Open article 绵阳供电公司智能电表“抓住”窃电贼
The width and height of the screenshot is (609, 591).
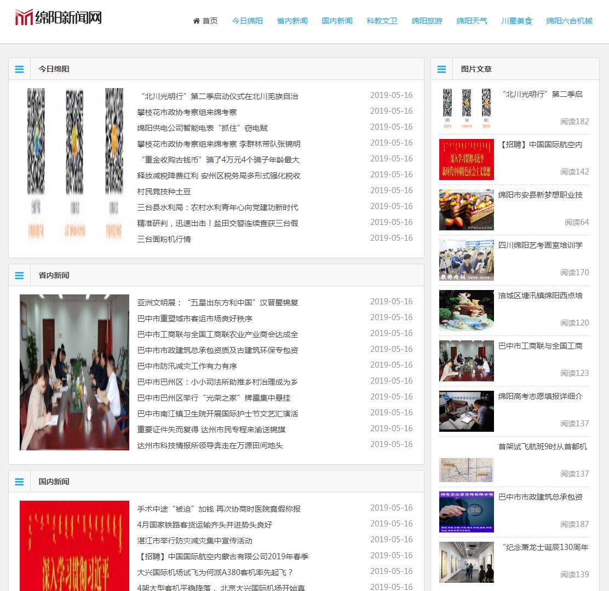click(202, 128)
